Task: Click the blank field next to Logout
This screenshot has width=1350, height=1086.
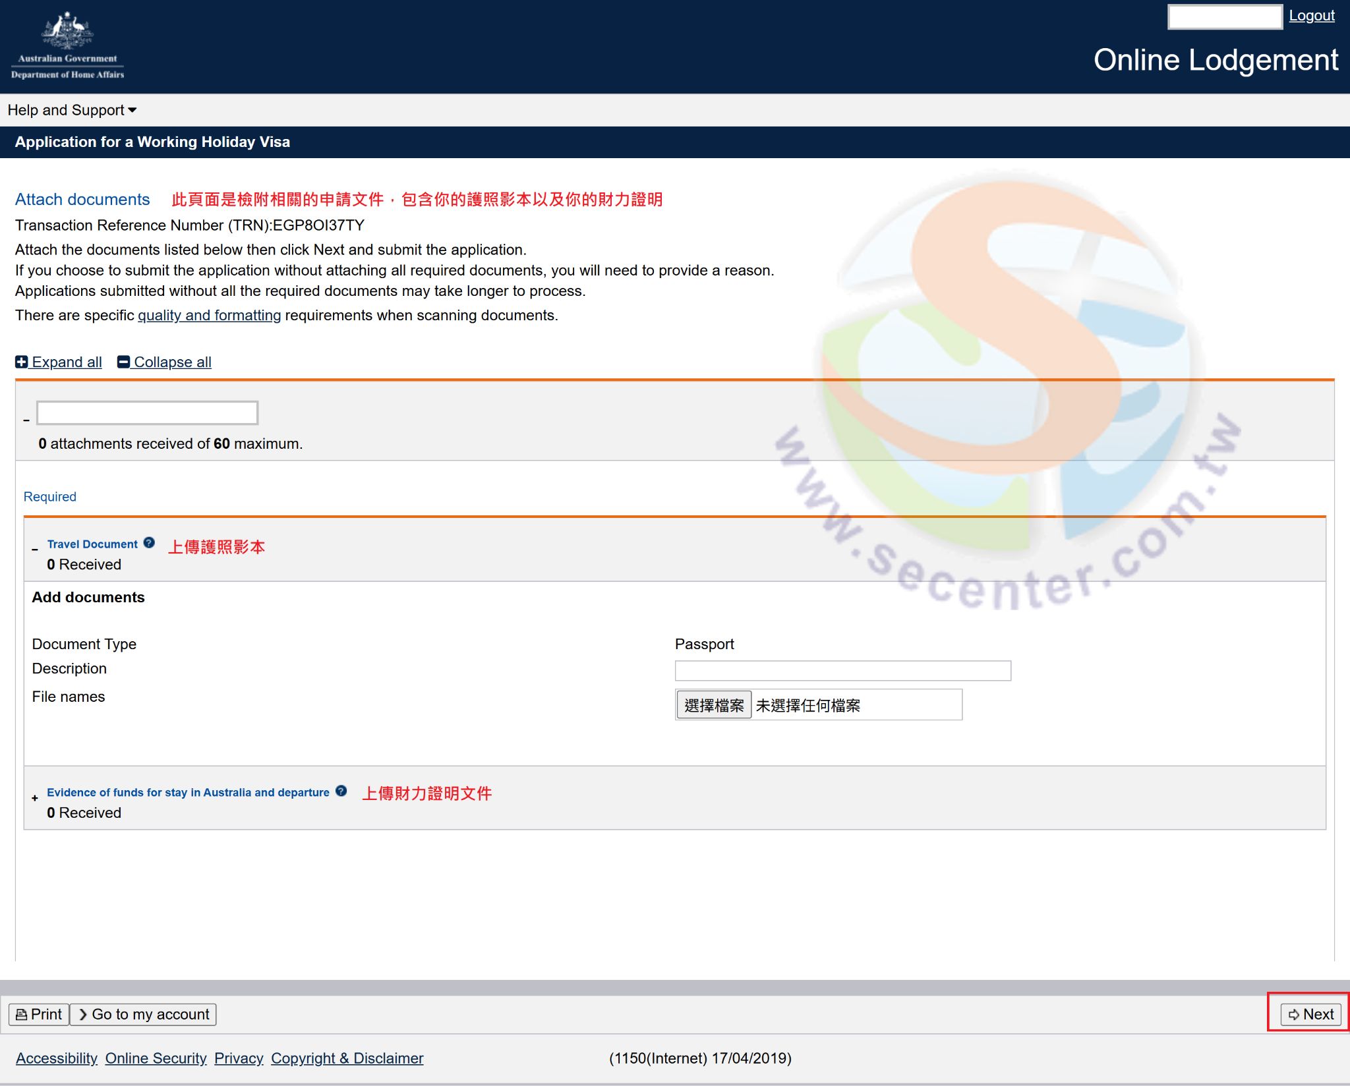Action: point(1225,16)
